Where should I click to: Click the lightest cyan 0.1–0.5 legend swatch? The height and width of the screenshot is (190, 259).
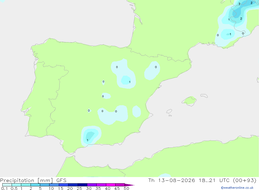(7, 185)
